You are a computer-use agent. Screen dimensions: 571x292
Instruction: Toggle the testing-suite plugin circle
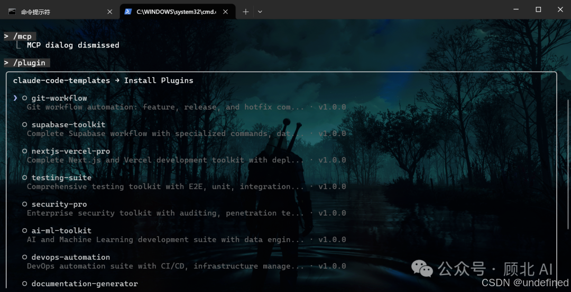tap(25, 178)
